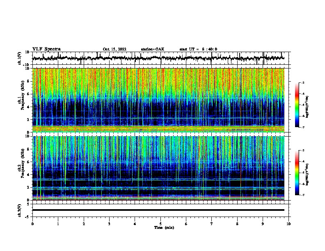Click time-axis tick label '3'
The image size is (325, 251).
[109, 224]
